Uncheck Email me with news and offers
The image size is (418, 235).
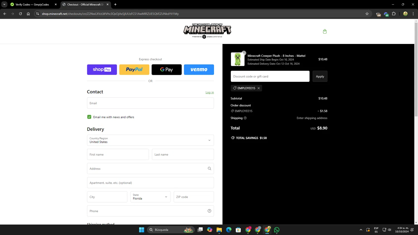click(89, 117)
